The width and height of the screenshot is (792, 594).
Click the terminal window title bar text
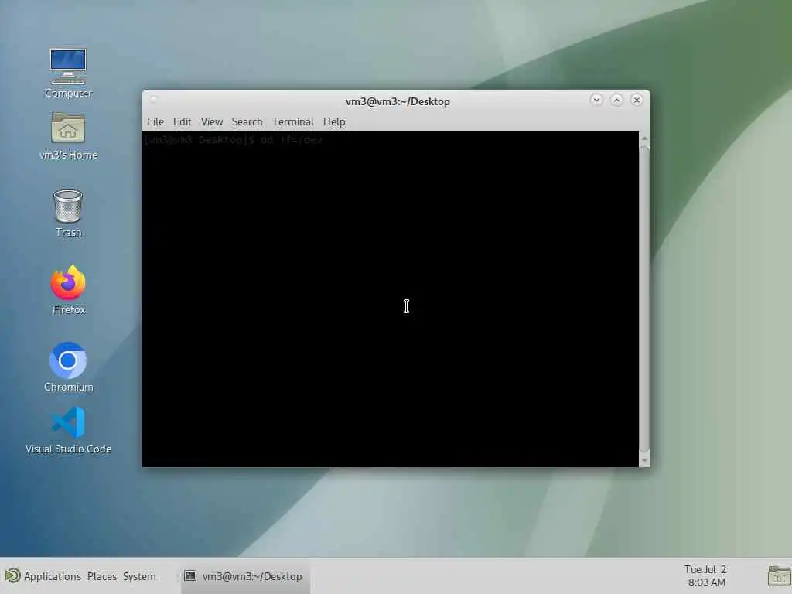click(398, 101)
